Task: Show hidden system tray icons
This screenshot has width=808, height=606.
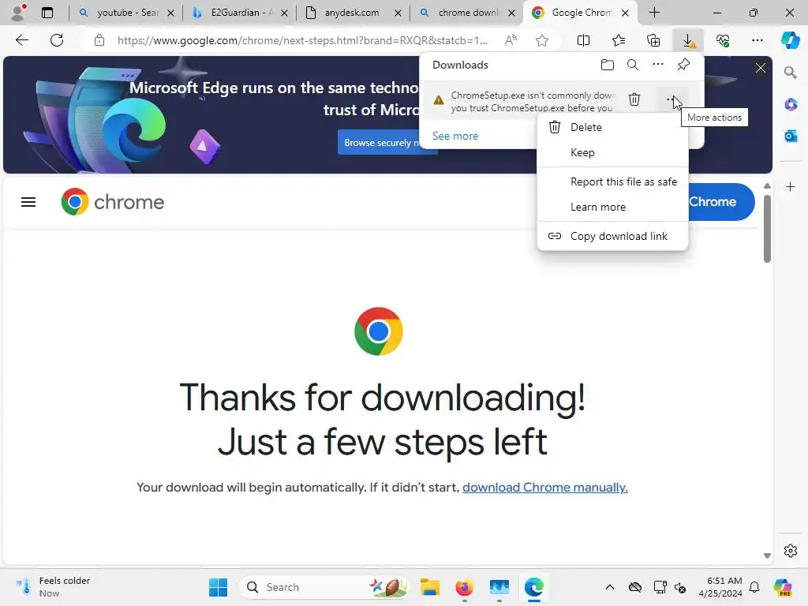Action: coord(610,587)
